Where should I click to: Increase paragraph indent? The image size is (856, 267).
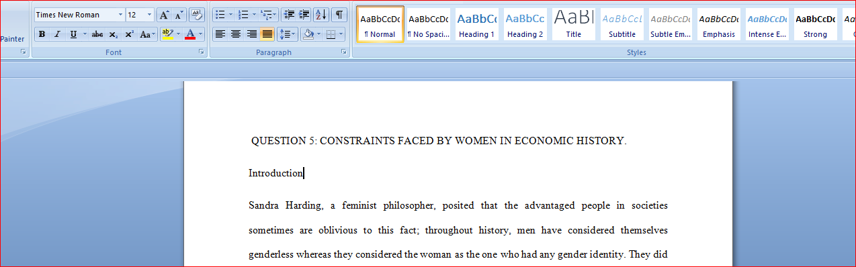pos(304,14)
